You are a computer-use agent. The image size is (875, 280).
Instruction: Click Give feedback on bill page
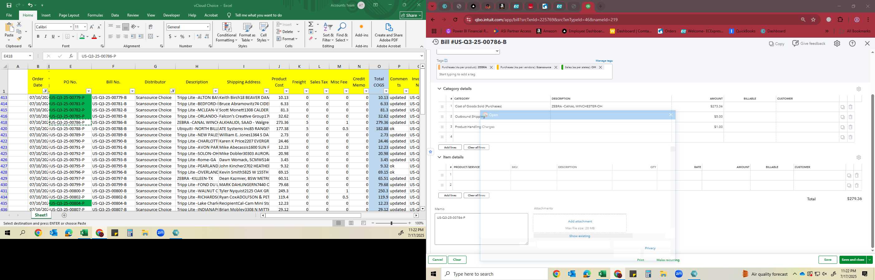[x=809, y=43]
